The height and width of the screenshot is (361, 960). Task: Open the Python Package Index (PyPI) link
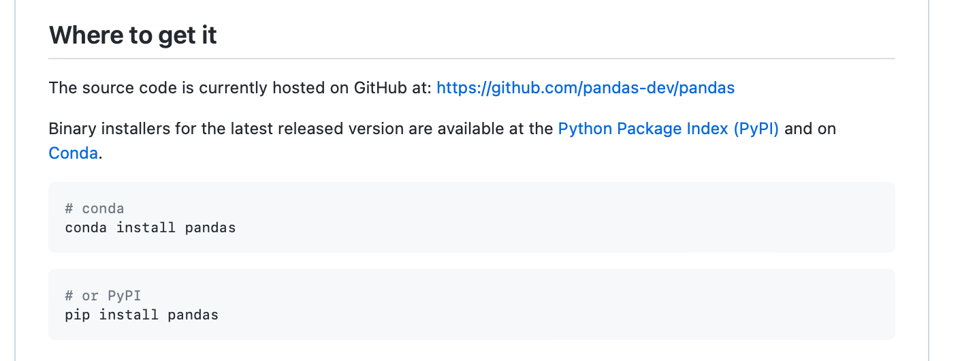(669, 129)
